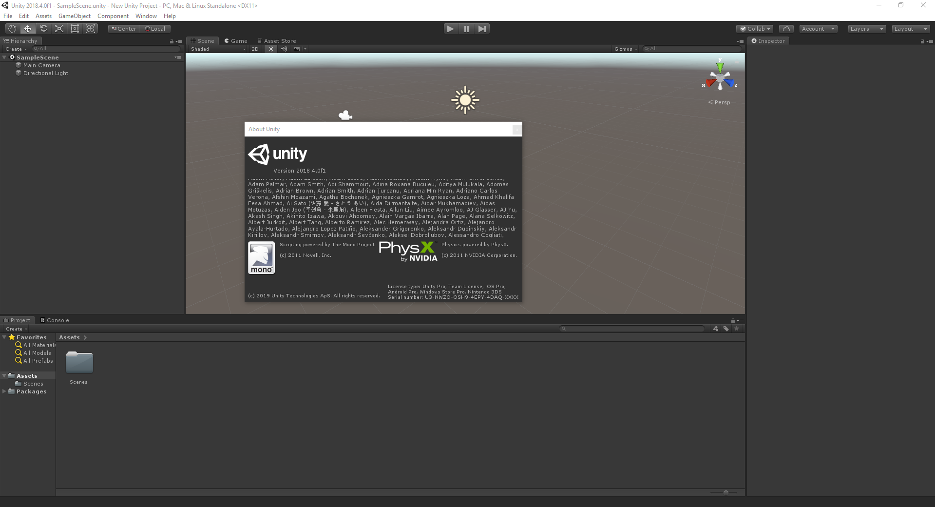Collapse the Assets folder tree arrow
Image resolution: width=935 pixels, height=507 pixels.
4,376
